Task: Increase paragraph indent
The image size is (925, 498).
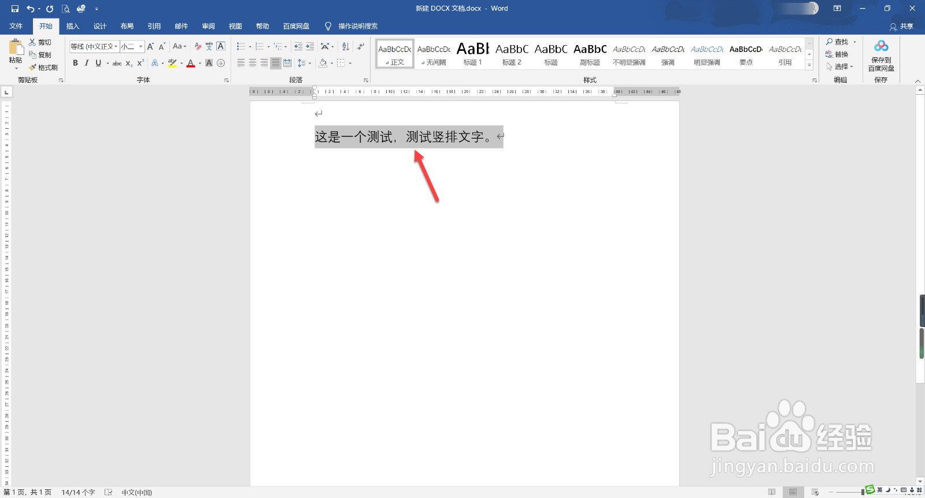Action: [310, 46]
